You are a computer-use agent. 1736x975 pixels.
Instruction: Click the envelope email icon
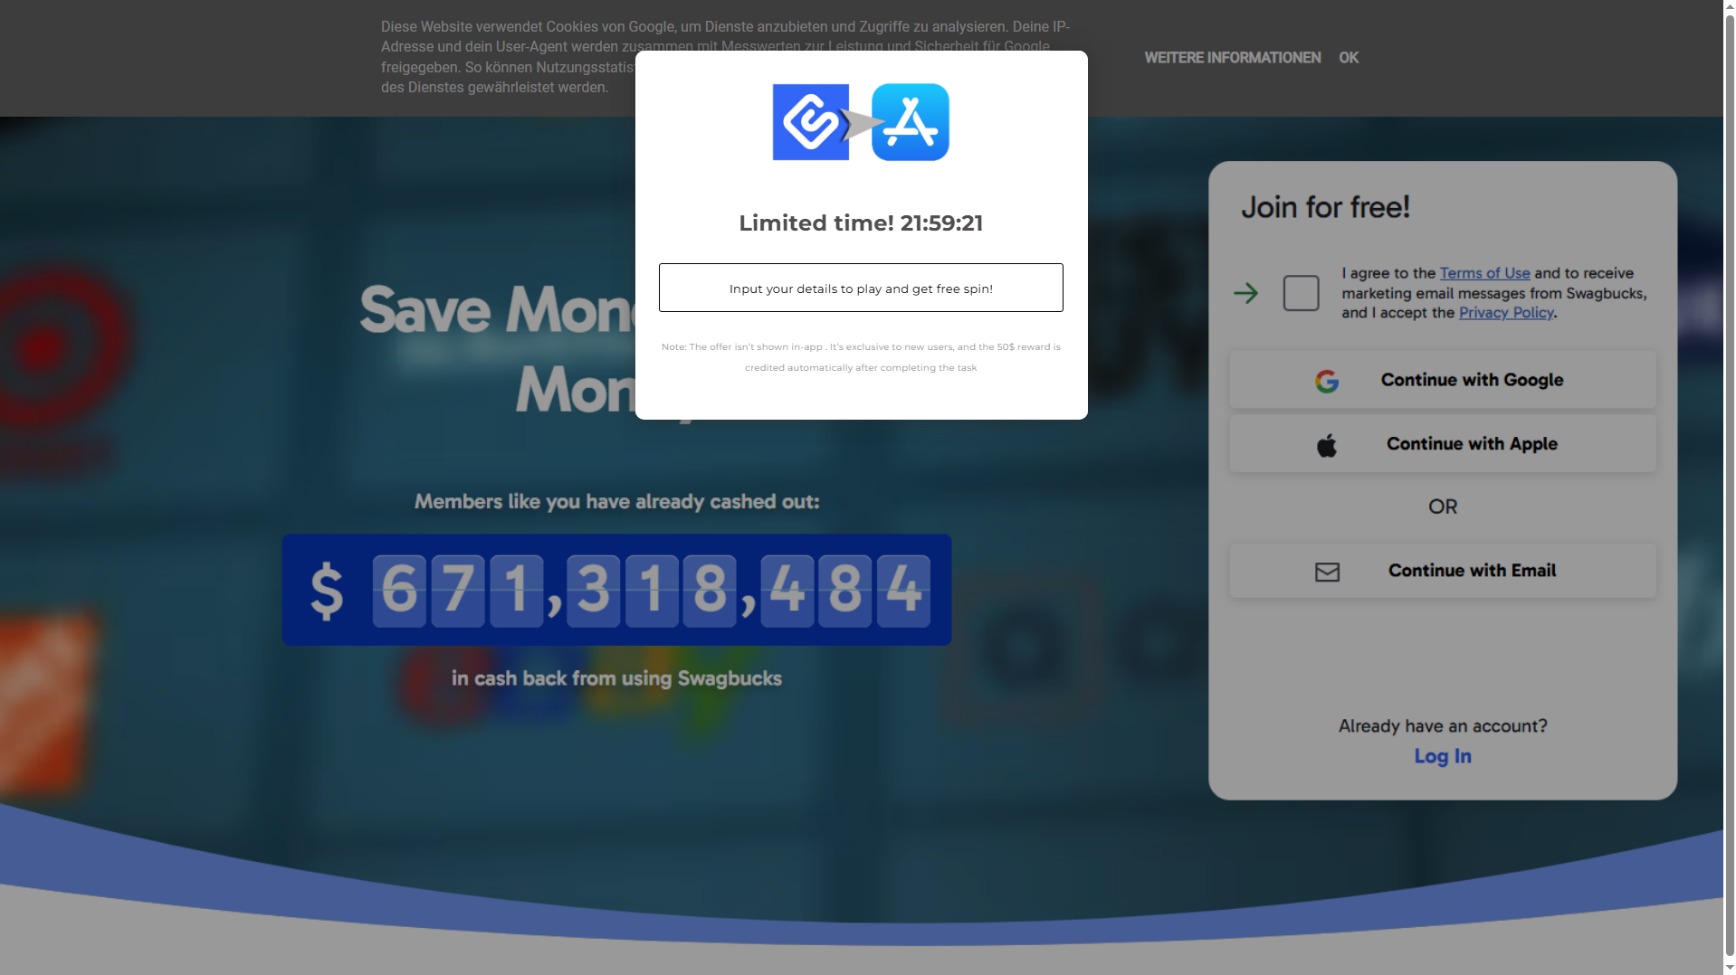[1327, 572]
